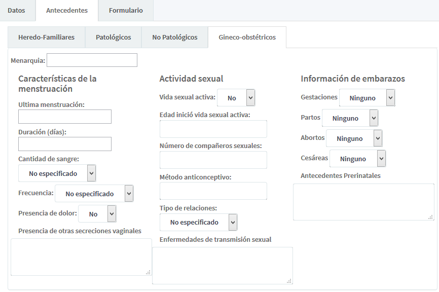
Task: Expand the Vida sexual activa dropdown
Action: click(x=236, y=98)
